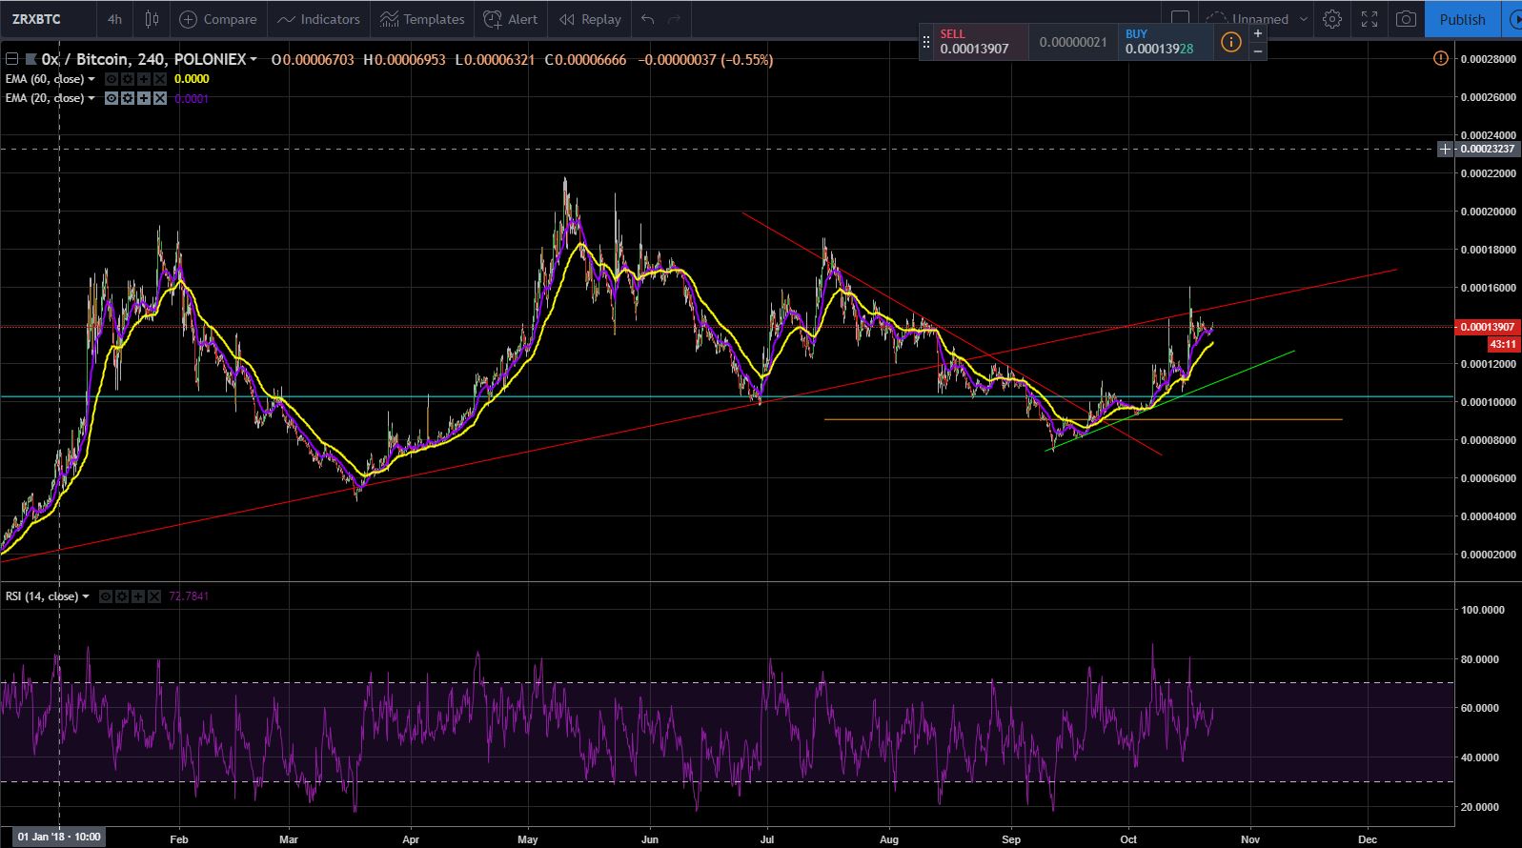This screenshot has width=1522, height=848.
Task: Remove the RSI (14, close) indicator
Action: pos(155,596)
